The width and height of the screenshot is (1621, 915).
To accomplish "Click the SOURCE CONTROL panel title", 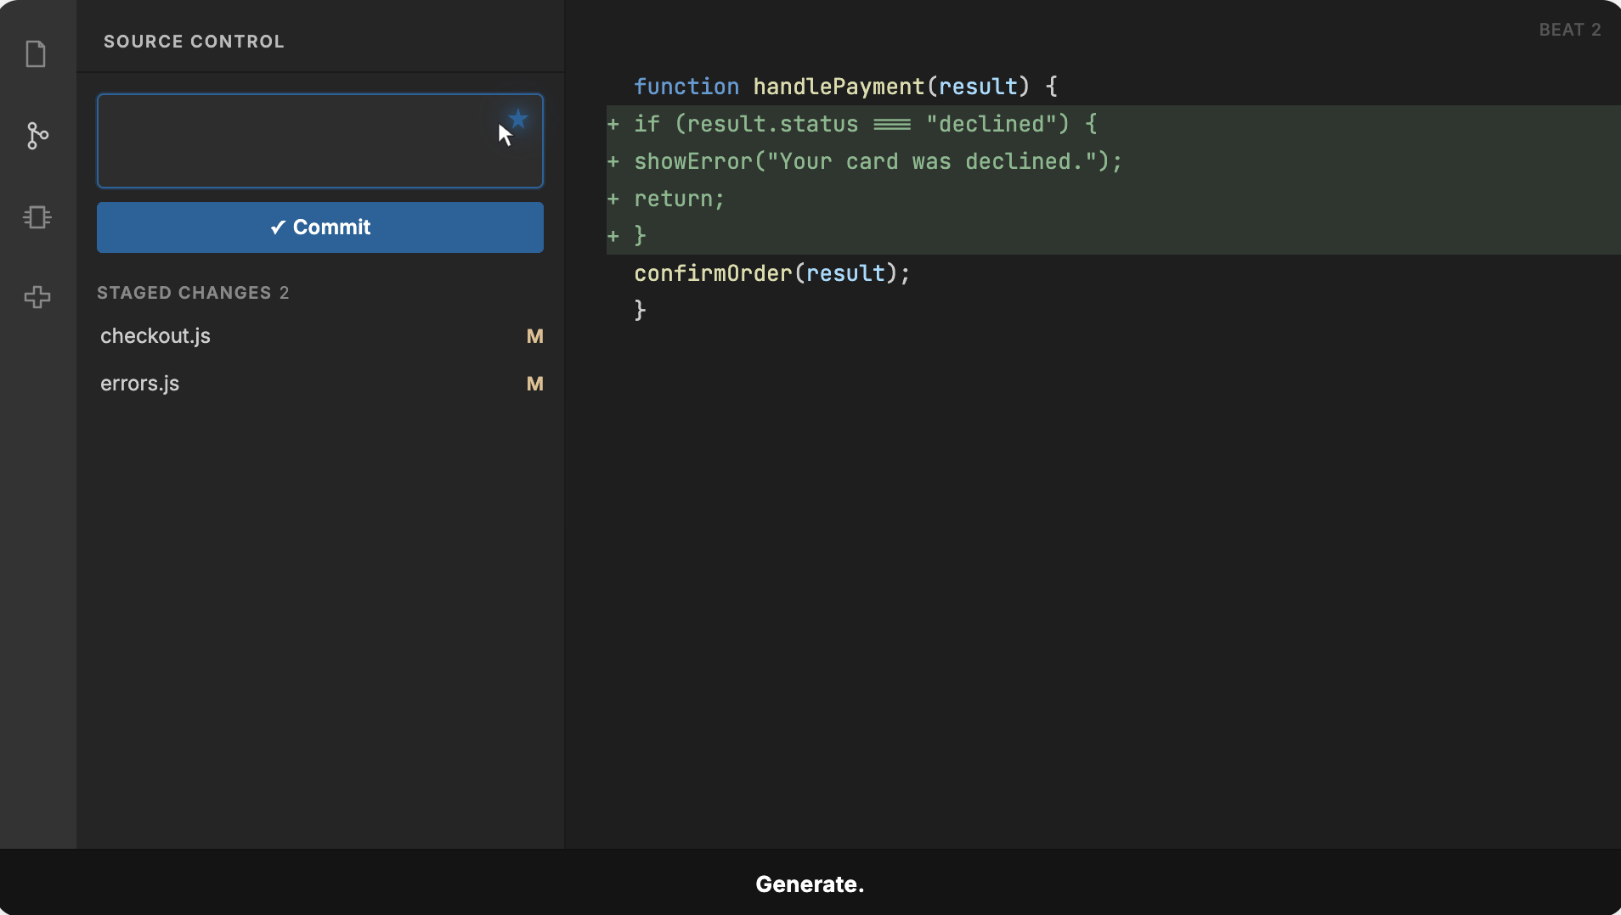I will [x=194, y=42].
